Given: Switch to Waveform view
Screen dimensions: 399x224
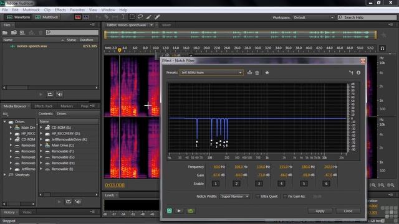Looking at the screenshot, I should [18, 17].
